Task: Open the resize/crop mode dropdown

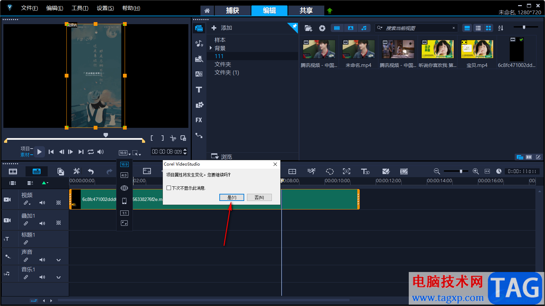Action: (137, 153)
